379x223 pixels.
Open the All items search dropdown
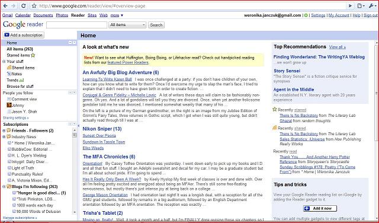127,25
